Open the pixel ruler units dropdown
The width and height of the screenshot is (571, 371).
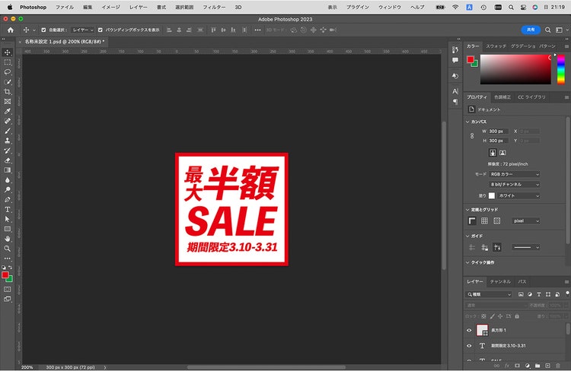point(526,220)
